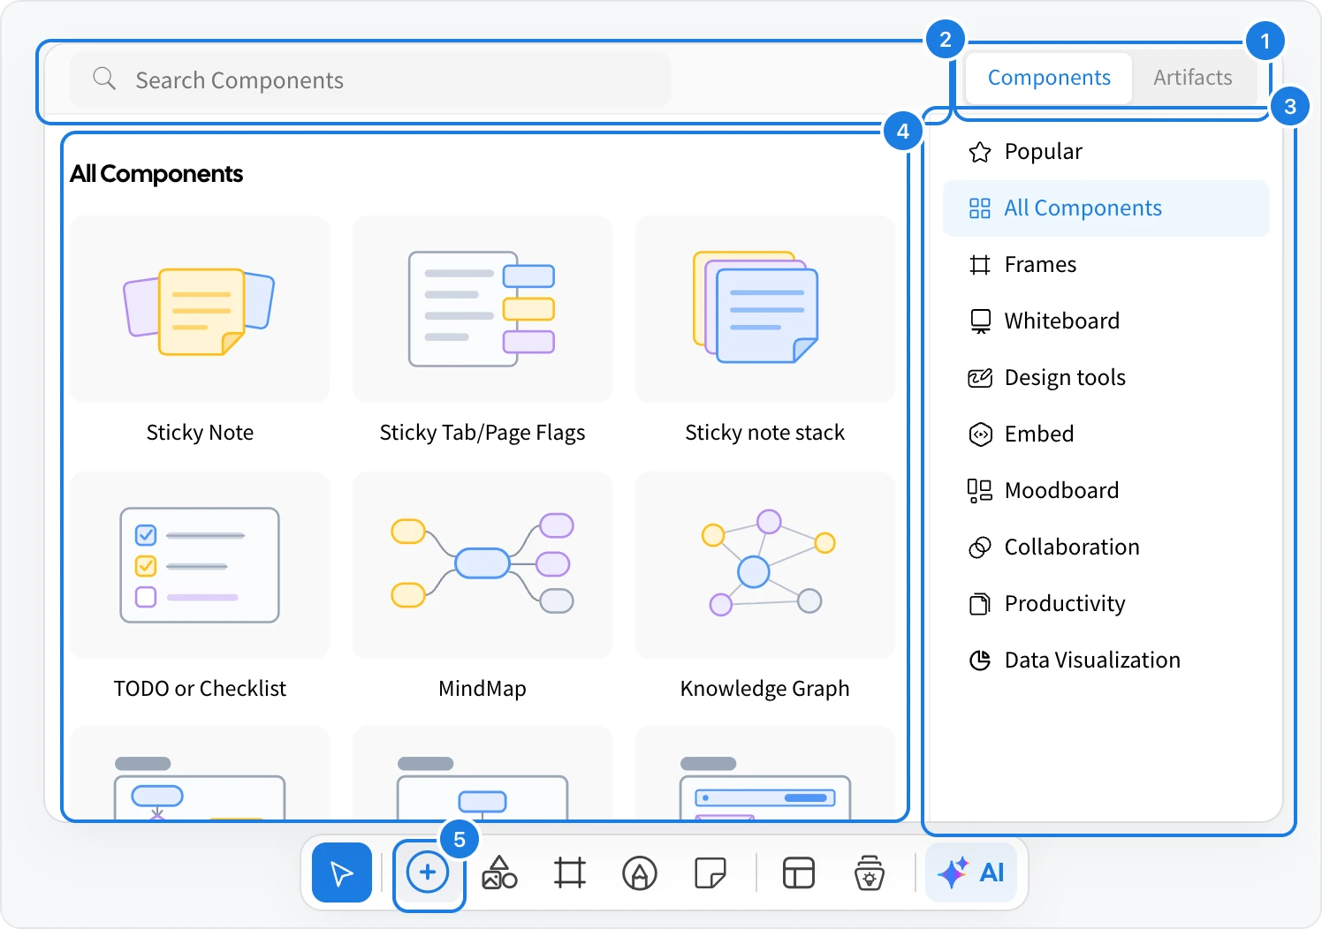The width and height of the screenshot is (1322, 929).
Task: Focus the Search Components field
Action: [370, 79]
